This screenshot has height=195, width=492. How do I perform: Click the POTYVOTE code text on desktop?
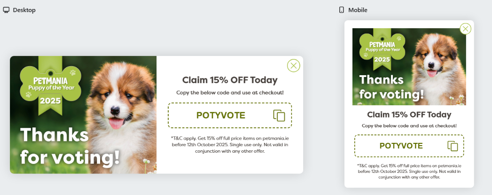point(221,116)
